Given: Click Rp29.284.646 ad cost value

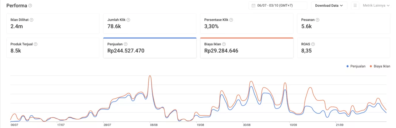Looking at the screenshot, I should pos(221,51).
